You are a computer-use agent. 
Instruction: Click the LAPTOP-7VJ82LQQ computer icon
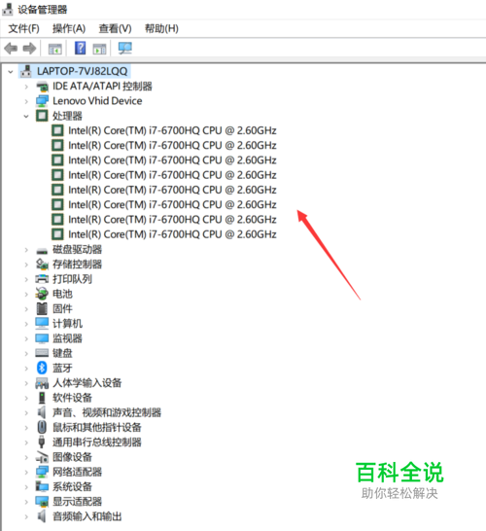tap(26, 71)
